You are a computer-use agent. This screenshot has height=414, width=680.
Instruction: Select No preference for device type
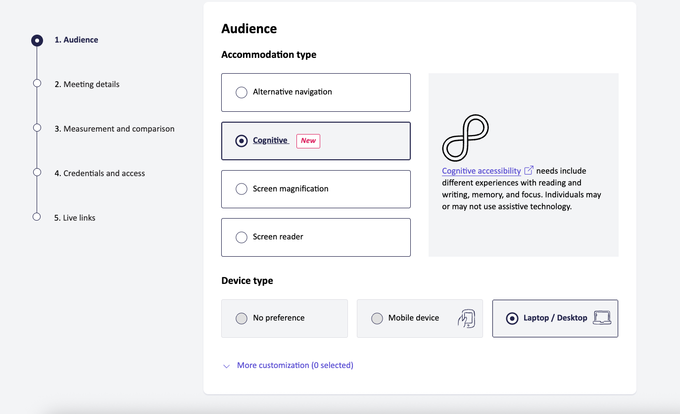241,318
